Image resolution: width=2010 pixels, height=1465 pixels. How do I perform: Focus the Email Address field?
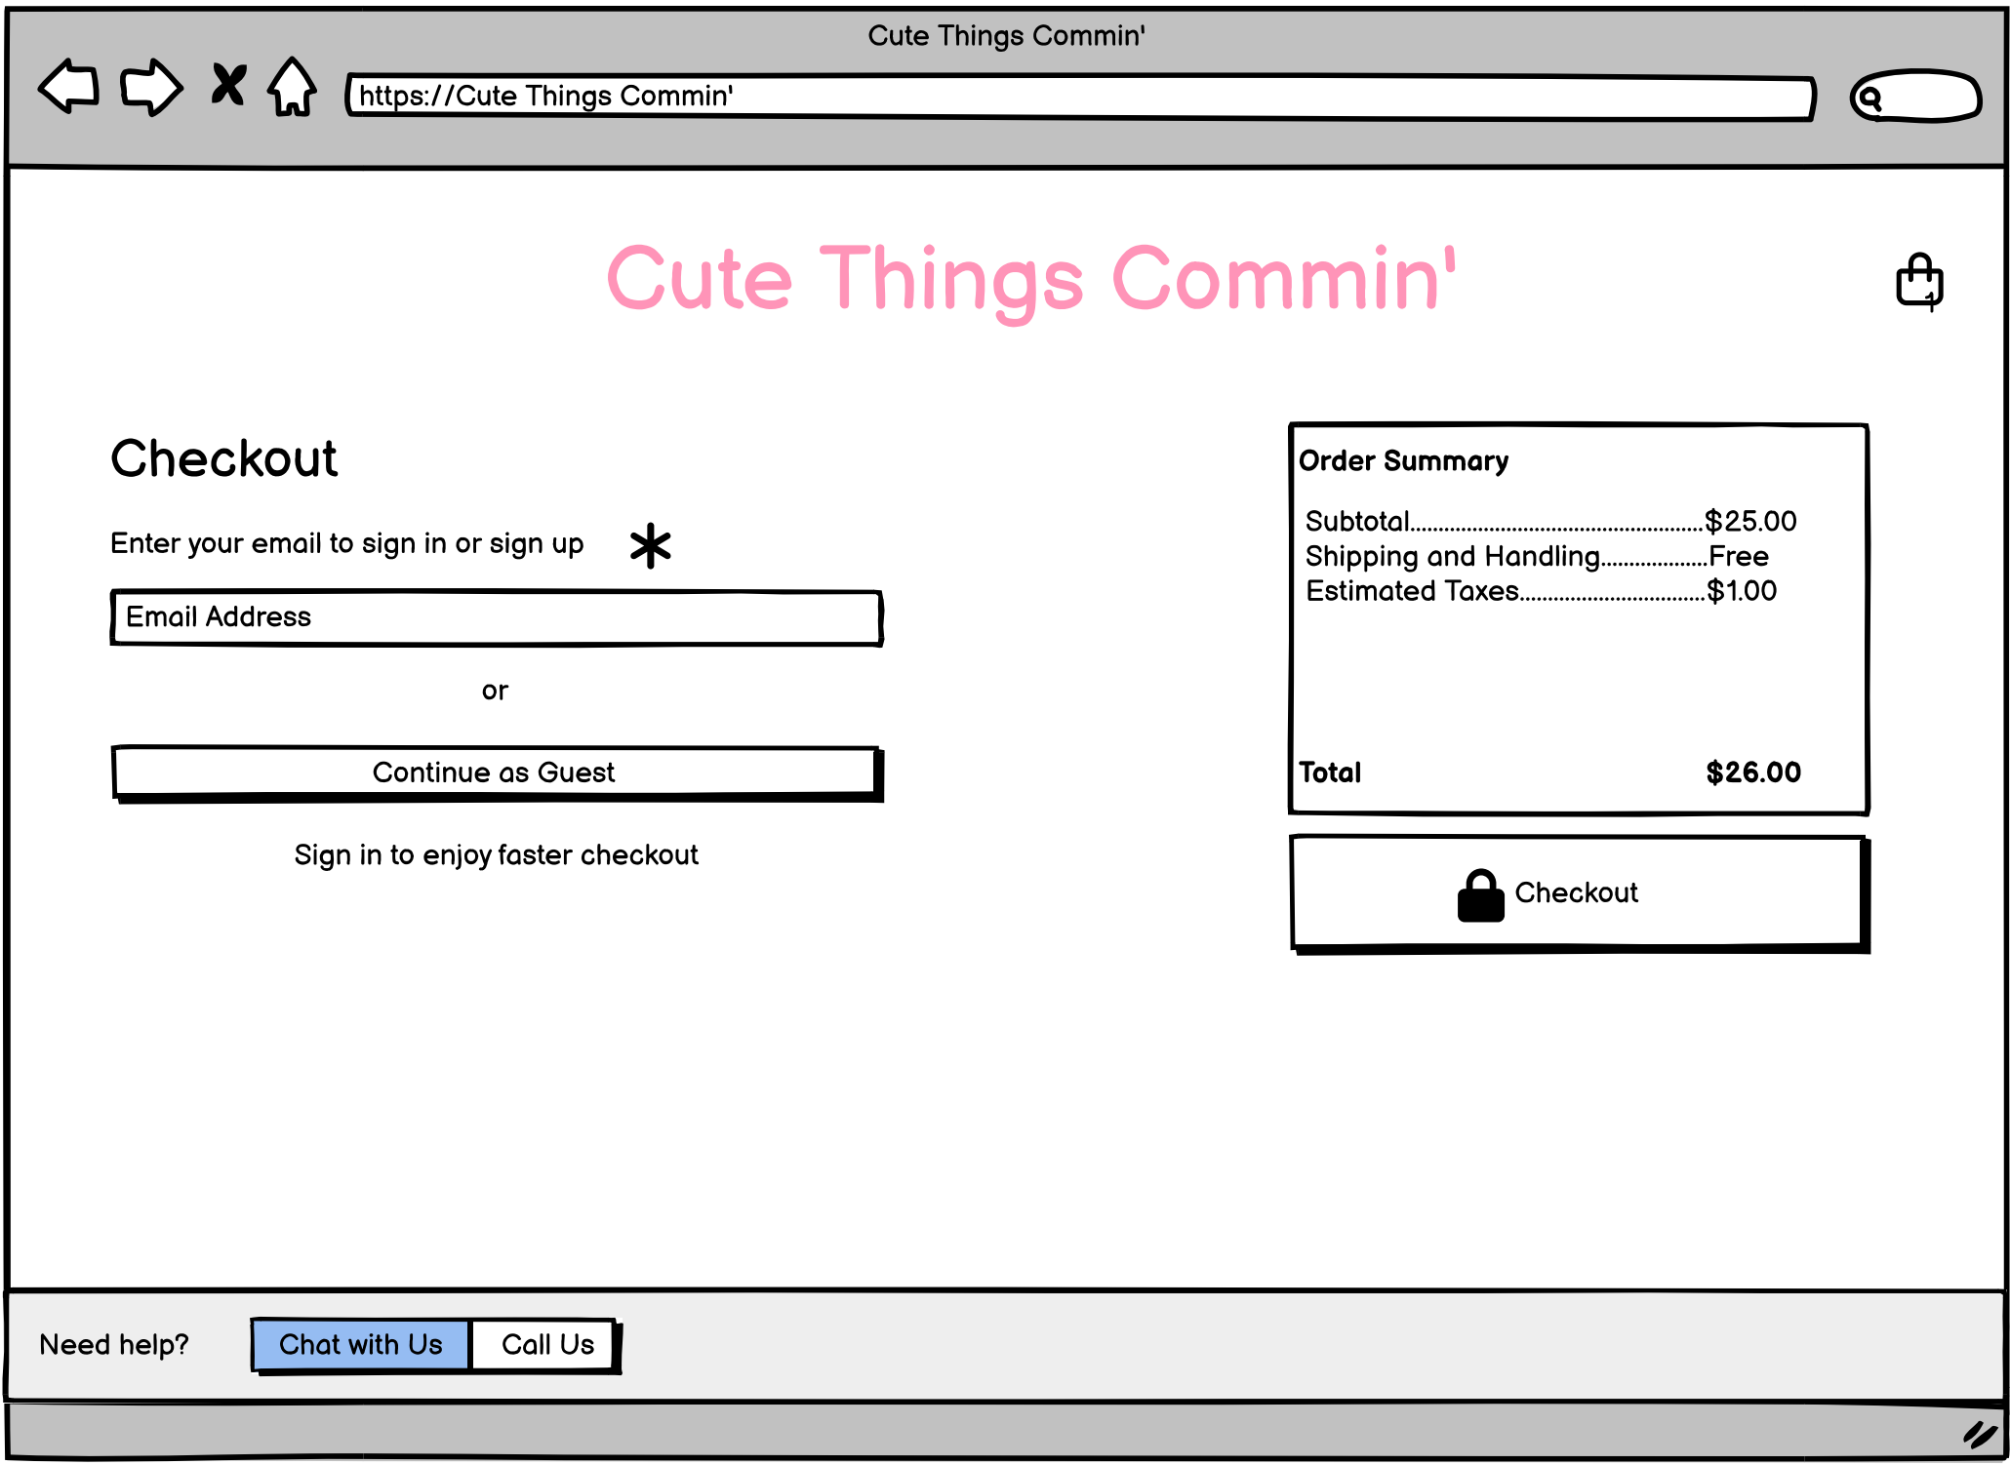coord(496,617)
